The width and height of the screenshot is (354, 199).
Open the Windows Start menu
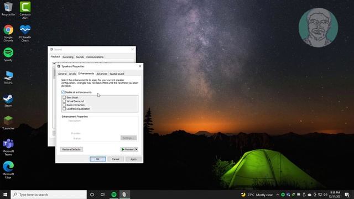5,195
